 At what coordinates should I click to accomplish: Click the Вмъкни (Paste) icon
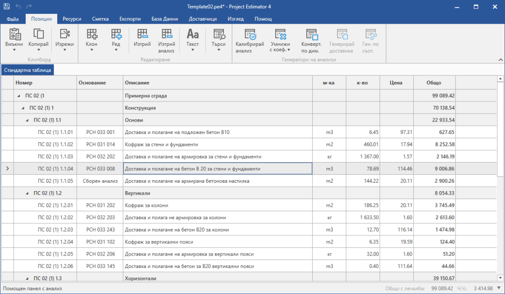click(x=14, y=34)
